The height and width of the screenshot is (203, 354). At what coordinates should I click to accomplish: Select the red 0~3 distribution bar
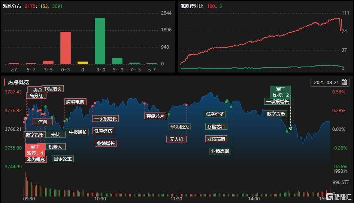[66, 48]
